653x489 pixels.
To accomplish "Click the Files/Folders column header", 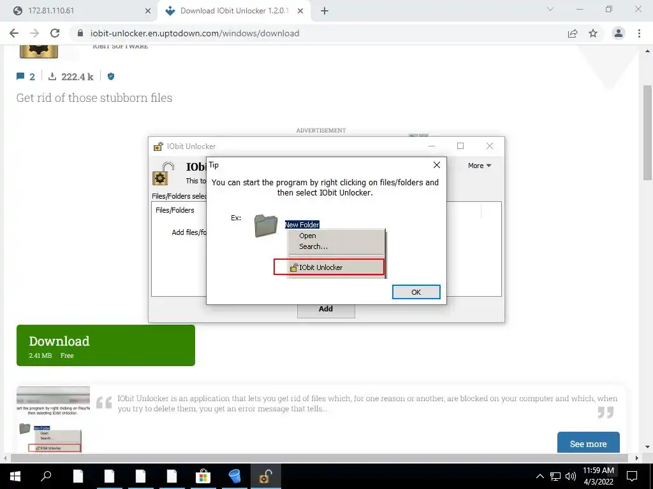I will click(175, 210).
